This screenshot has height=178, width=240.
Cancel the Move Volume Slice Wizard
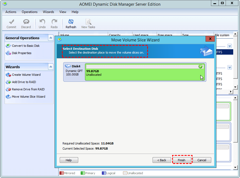pyautogui.click(x=202, y=160)
